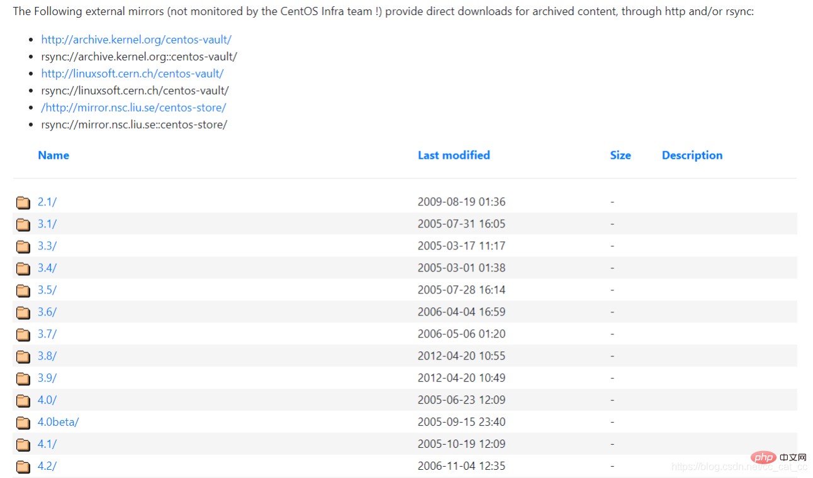Open the 3.6/ directory link

click(47, 312)
